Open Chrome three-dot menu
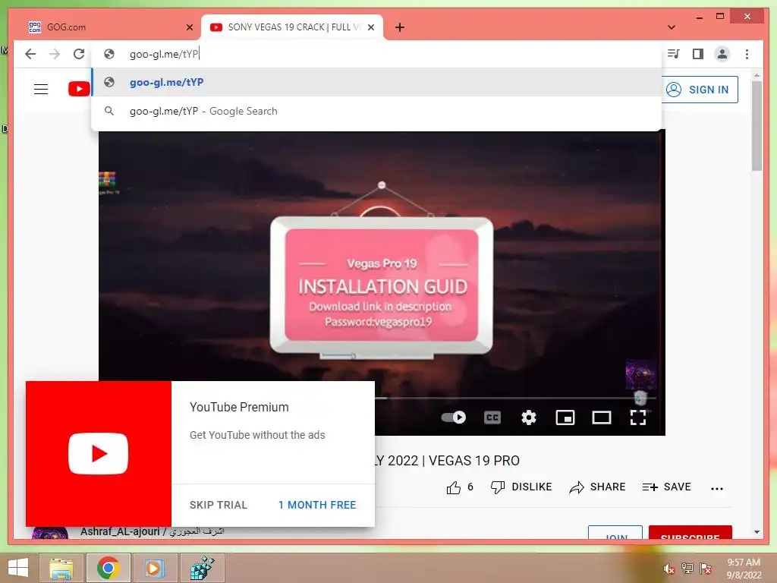 [x=747, y=54]
